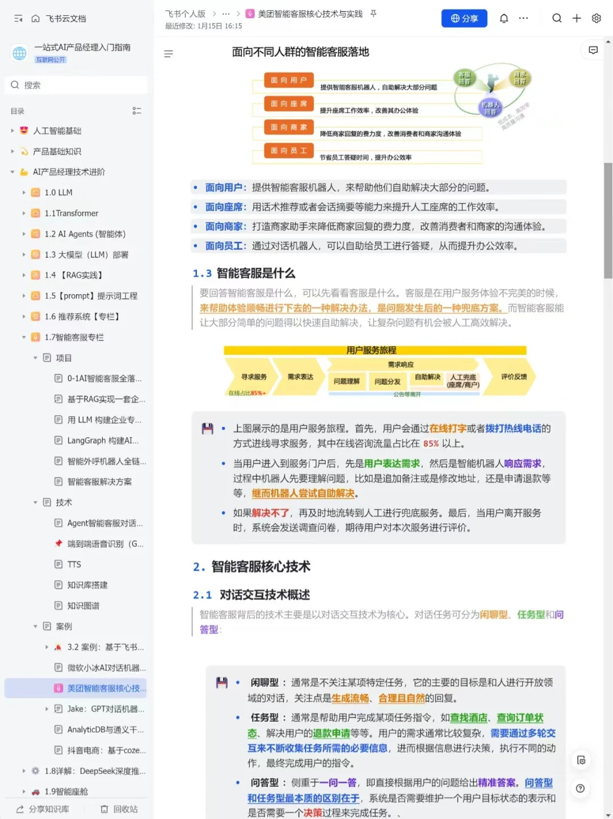Collapse the sidebar with the top-left icon
Viewport: 613px width, 819px height.
pos(18,19)
